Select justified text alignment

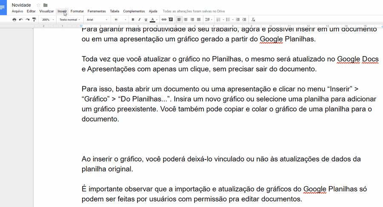coord(199,20)
